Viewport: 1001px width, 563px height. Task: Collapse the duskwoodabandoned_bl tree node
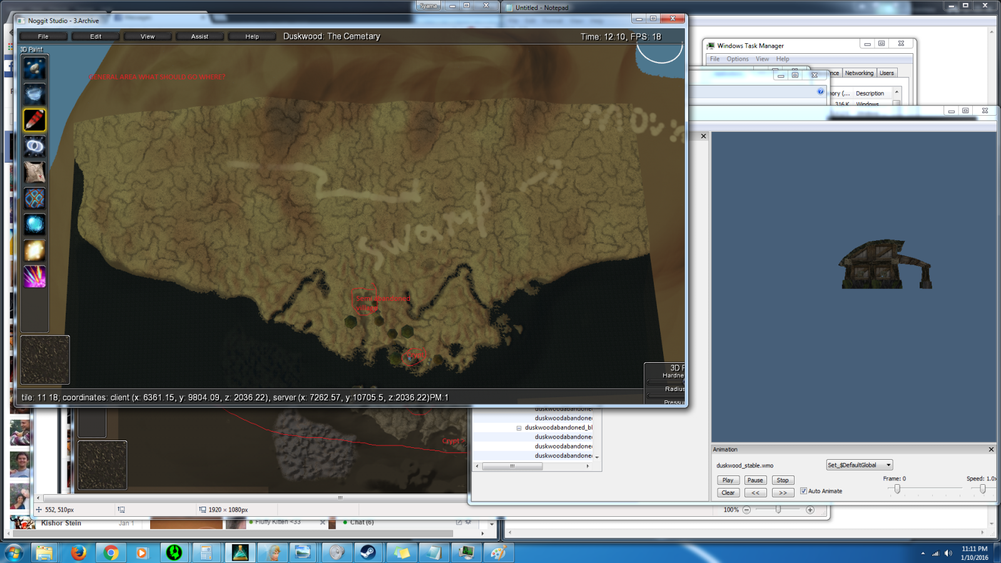[x=519, y=428]
